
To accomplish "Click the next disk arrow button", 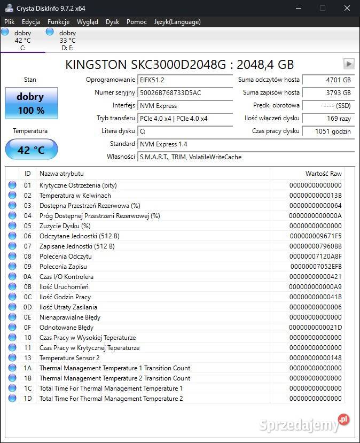I will point(349,64).
